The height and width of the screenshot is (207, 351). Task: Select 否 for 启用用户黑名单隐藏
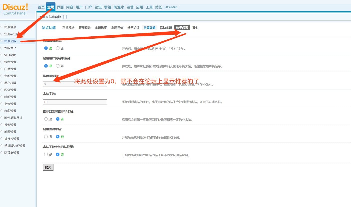(x=58, y=66)
